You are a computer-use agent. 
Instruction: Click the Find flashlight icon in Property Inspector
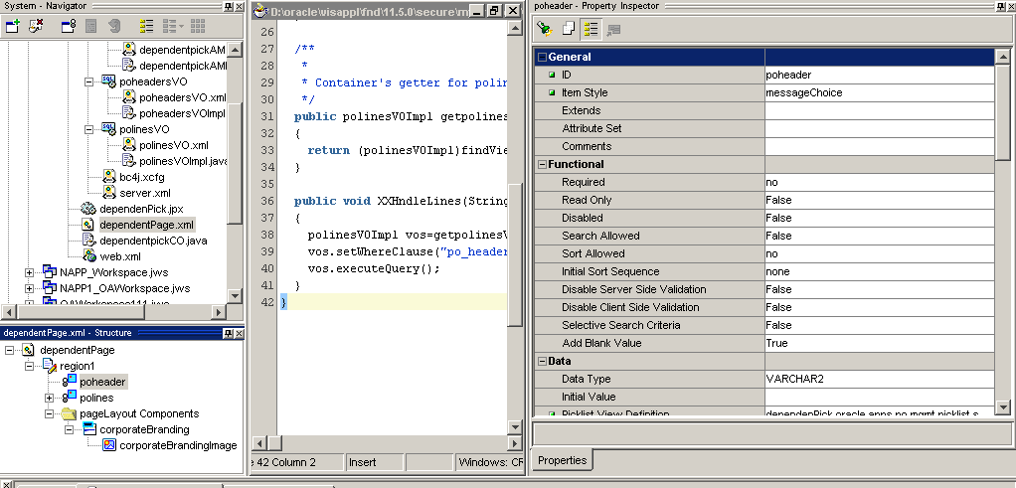coord(545,29)
